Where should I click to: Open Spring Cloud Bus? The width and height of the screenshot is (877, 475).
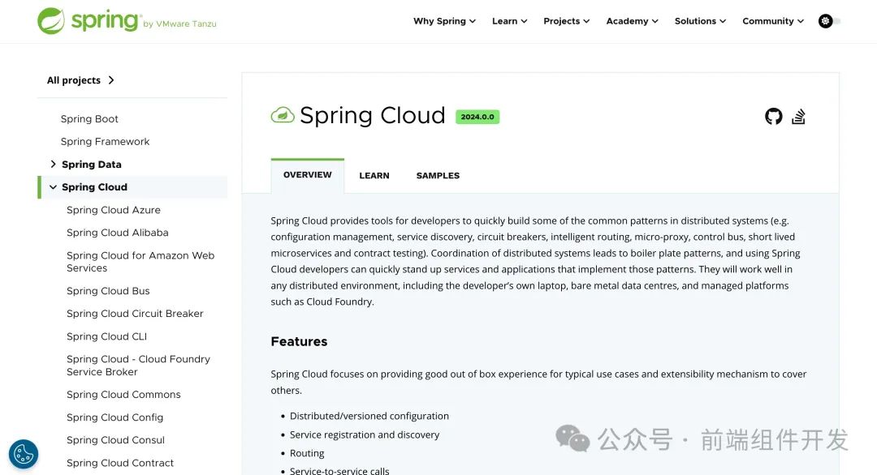tap(108, 291)
